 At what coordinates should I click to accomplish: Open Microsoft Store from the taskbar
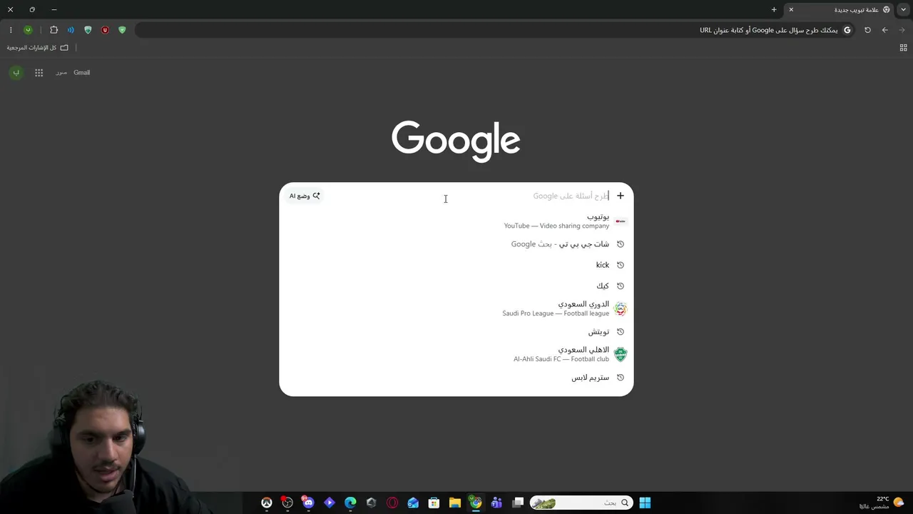434,503
